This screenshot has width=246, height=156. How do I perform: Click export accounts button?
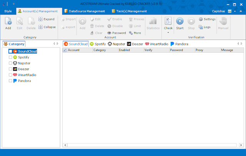(x=68, y=27)
